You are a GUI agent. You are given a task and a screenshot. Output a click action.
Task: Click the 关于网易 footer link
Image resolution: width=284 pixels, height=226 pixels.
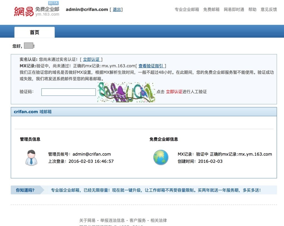87,220
